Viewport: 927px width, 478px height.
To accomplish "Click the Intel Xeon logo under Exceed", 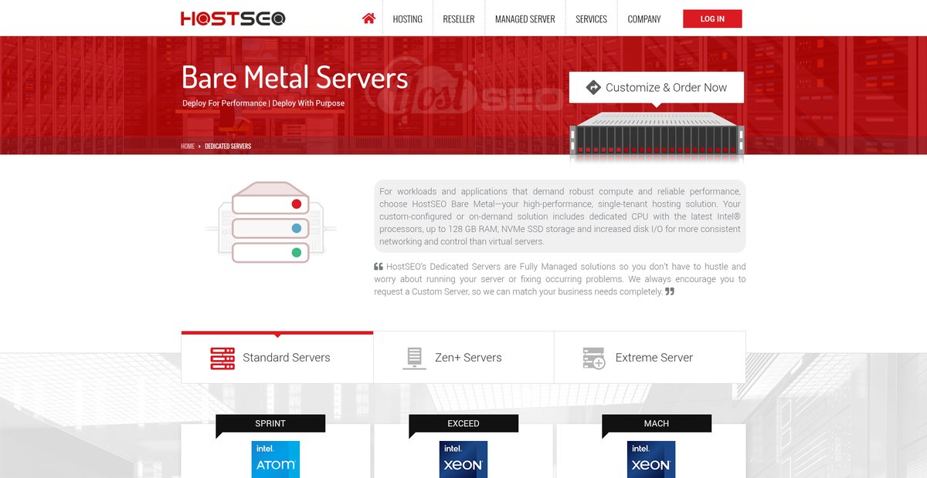I will tap(463, 459).
